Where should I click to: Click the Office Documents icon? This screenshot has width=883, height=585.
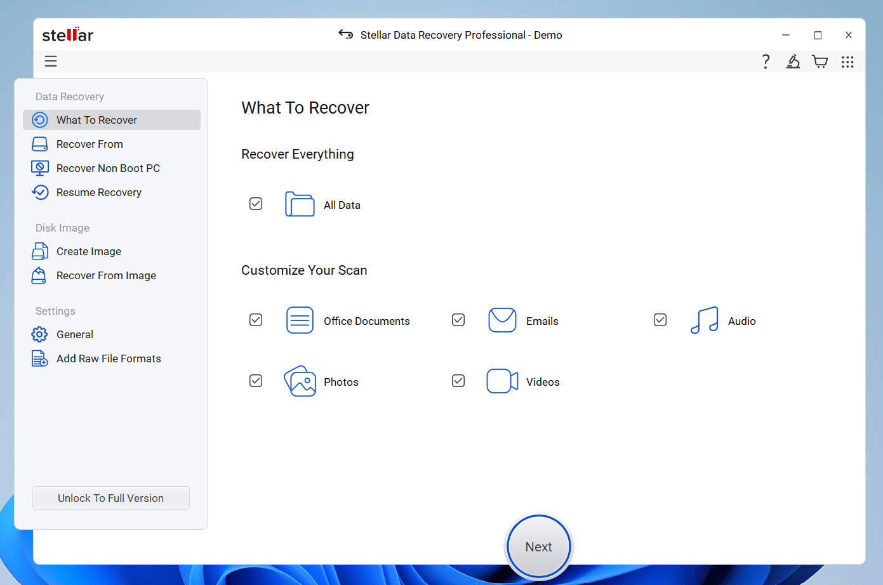click(x=300, y=320)
